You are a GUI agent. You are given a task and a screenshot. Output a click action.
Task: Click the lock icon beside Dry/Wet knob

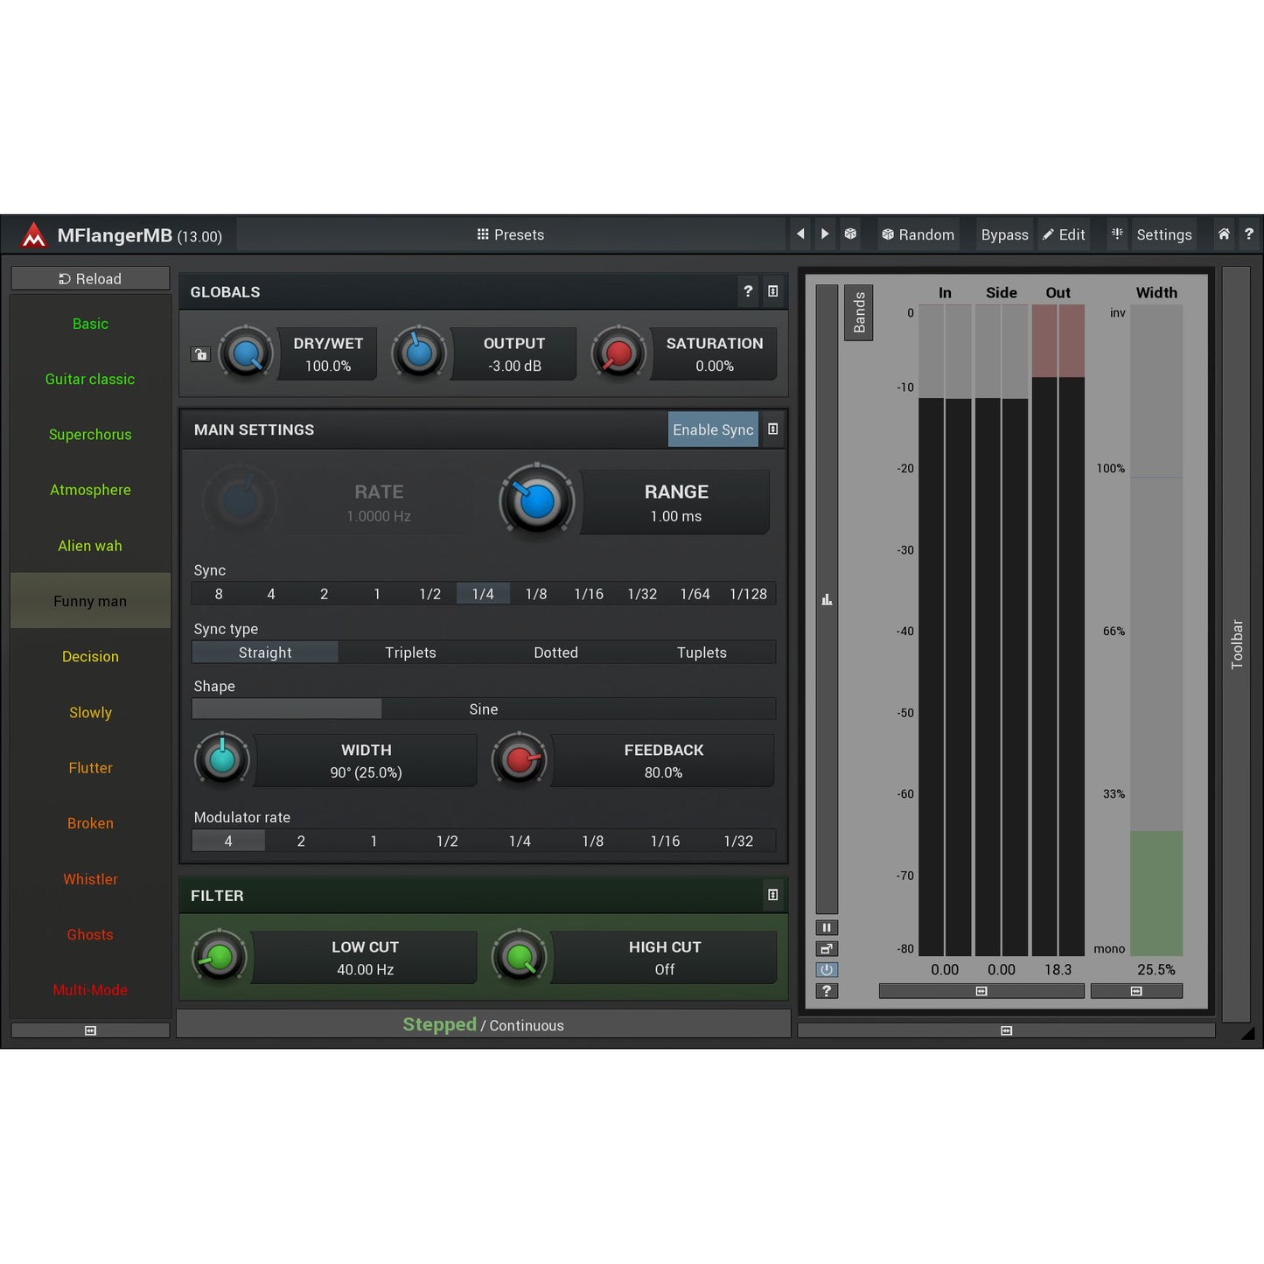[x=201, y=354]
